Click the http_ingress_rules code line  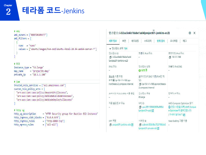pyautogui.click(x=39, y=121)
